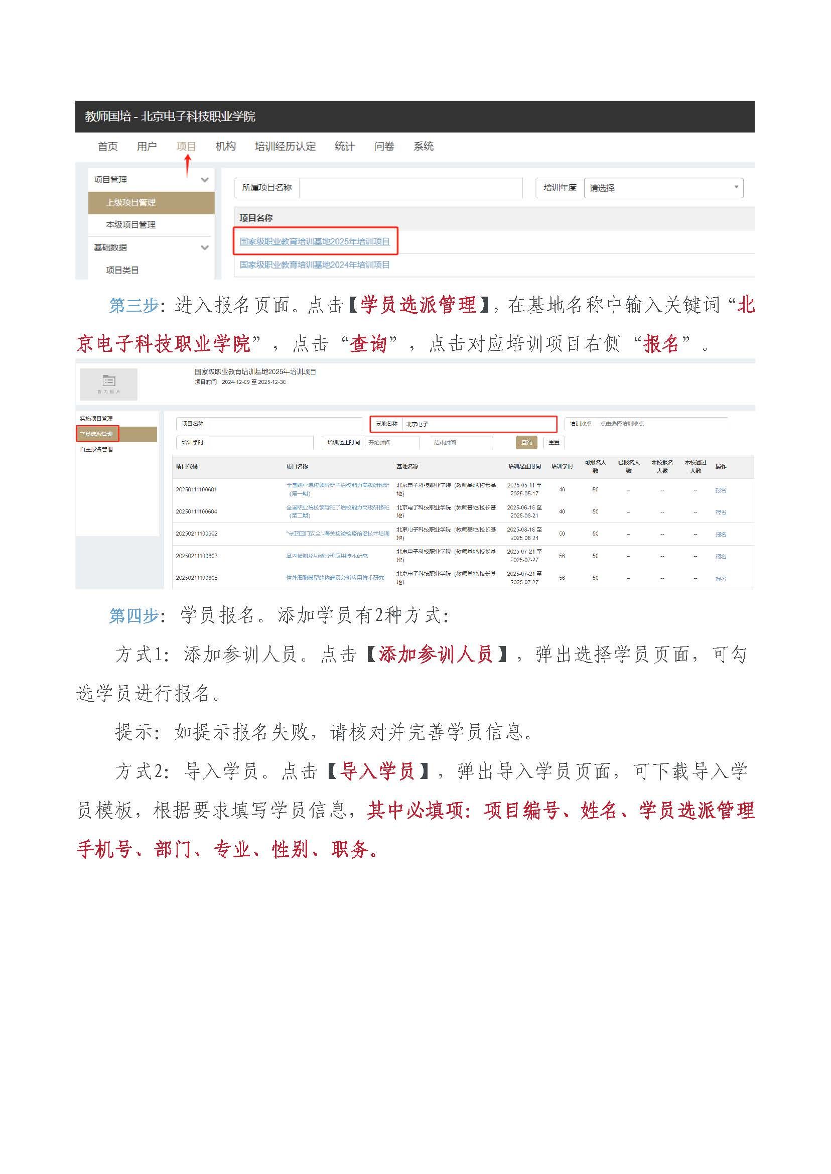Click 报名 for project code 20250111100601

[x=721, y=490]
